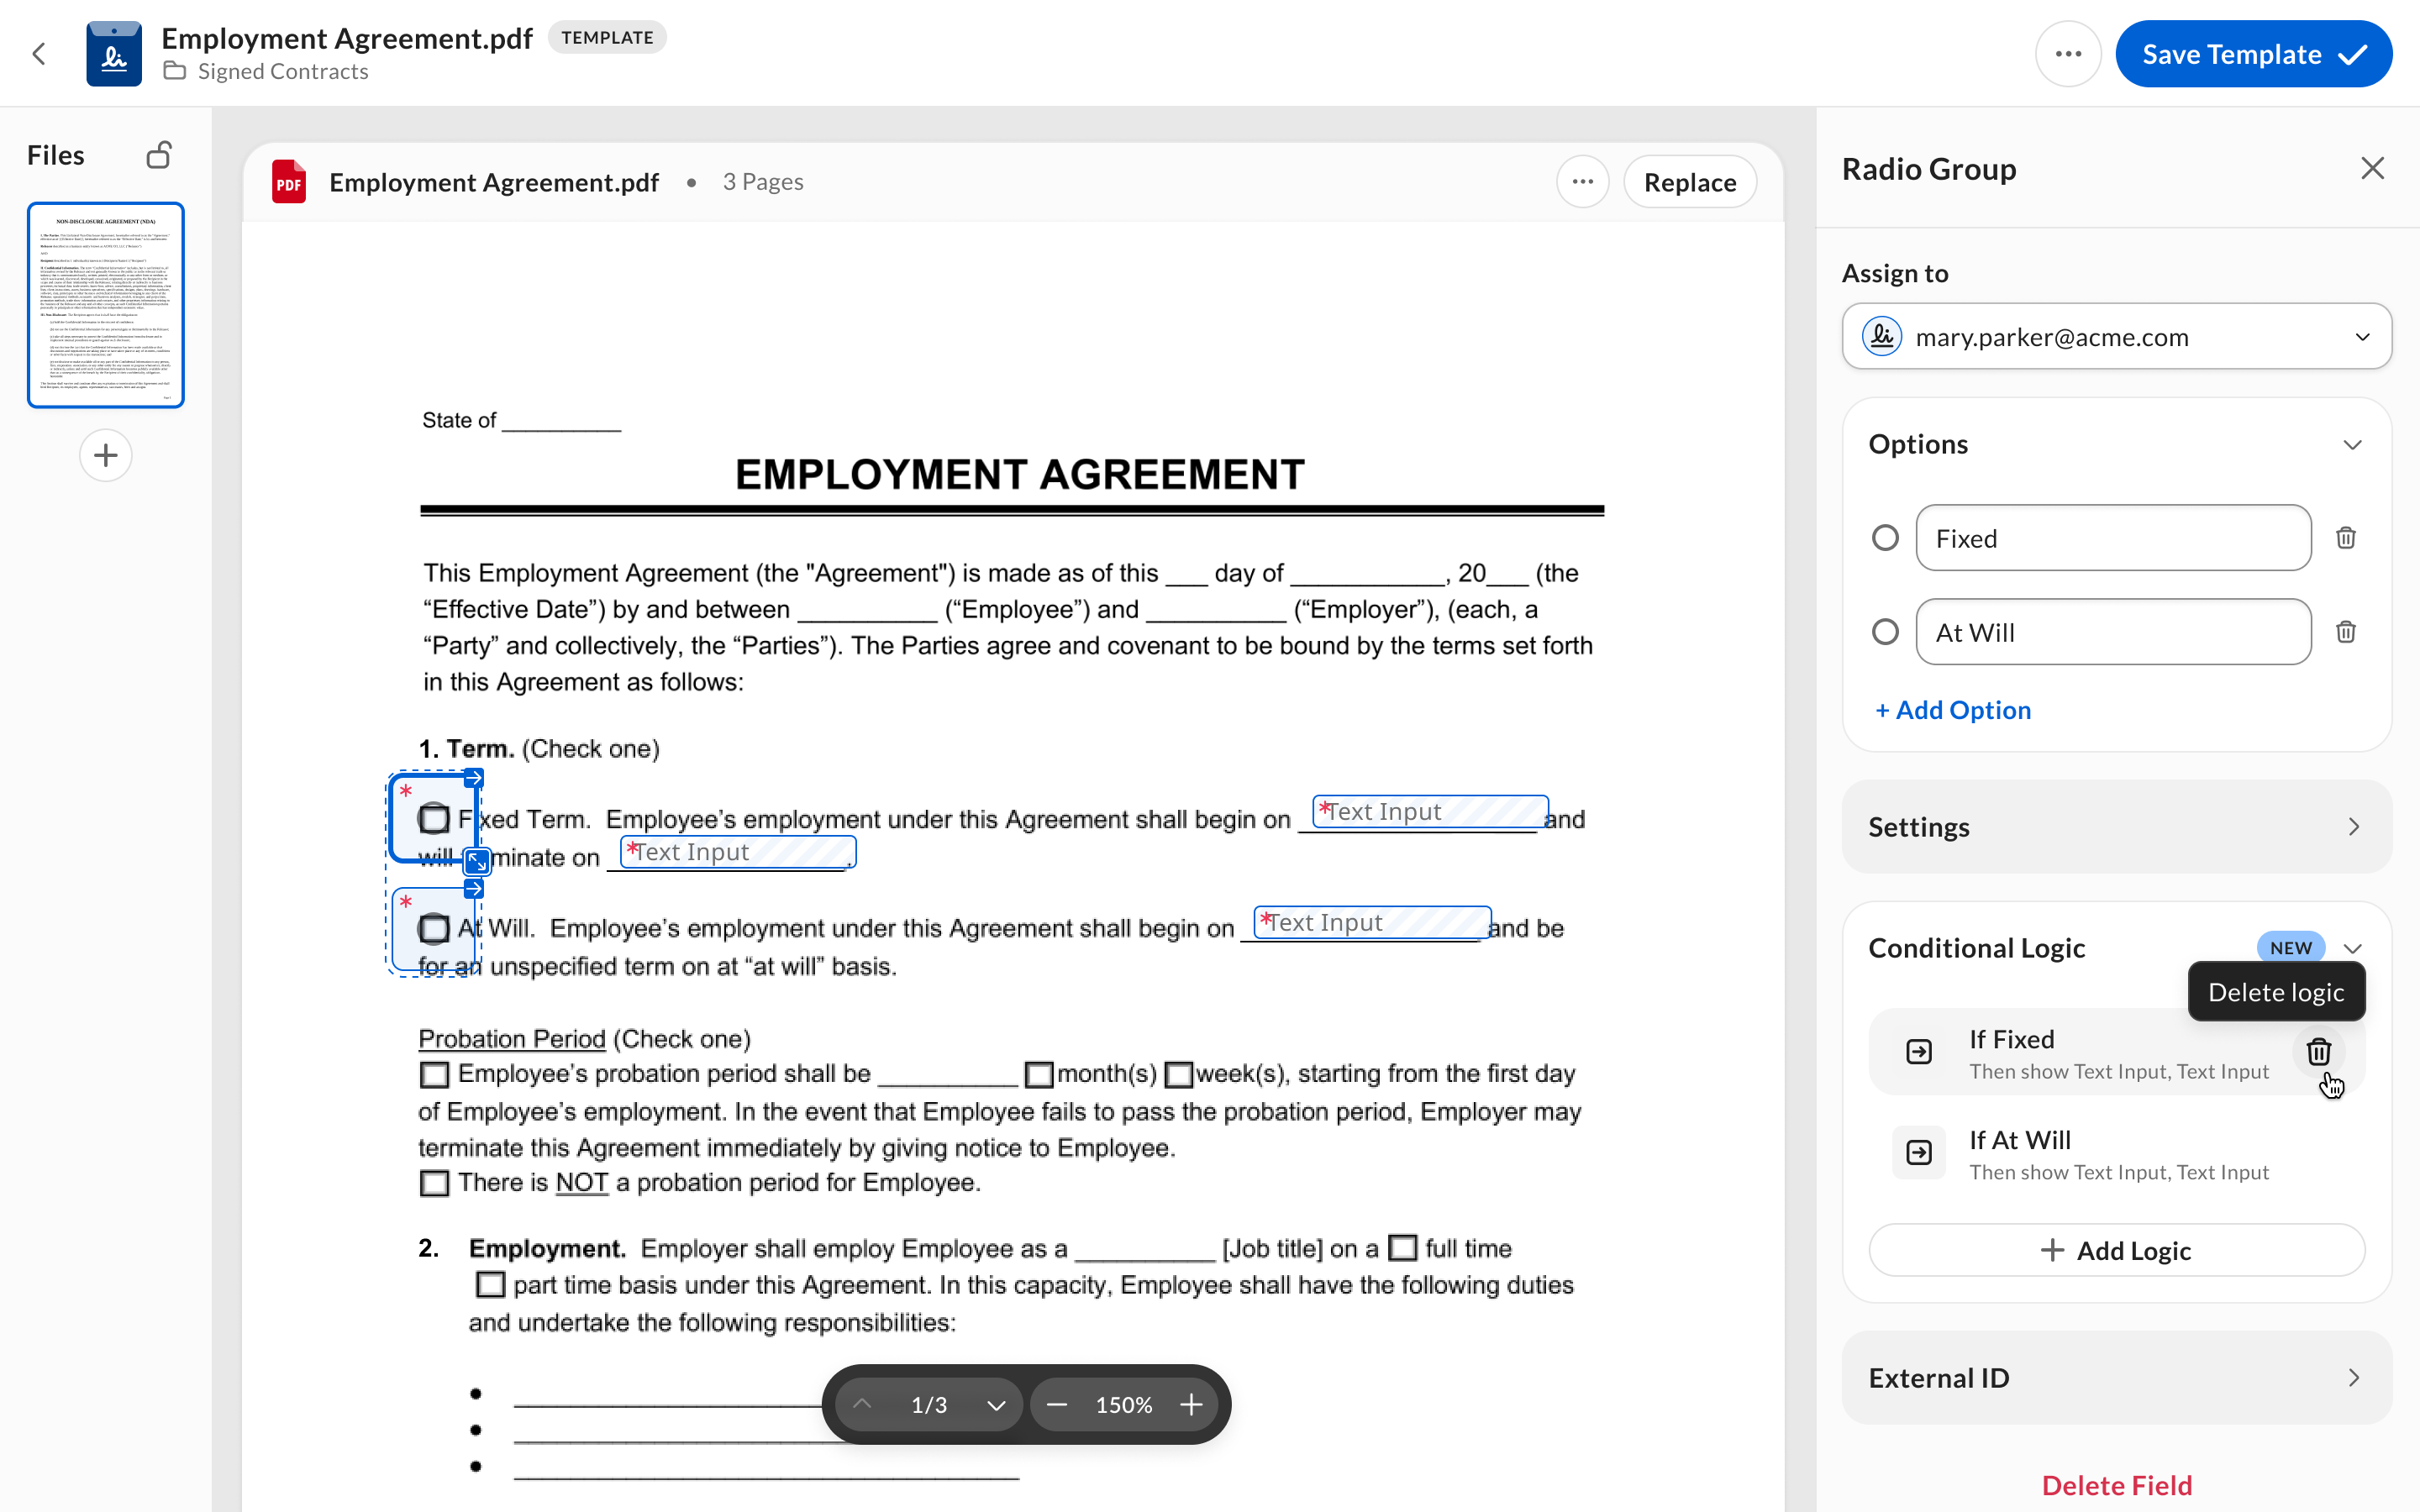
Task: Click Save Template button
Action: 2253,54
